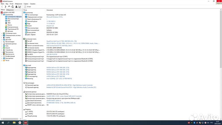Viewport: 222px width, 125px height.
Task: Open the graph toolbar icon
Action: (x=20, y=7)
